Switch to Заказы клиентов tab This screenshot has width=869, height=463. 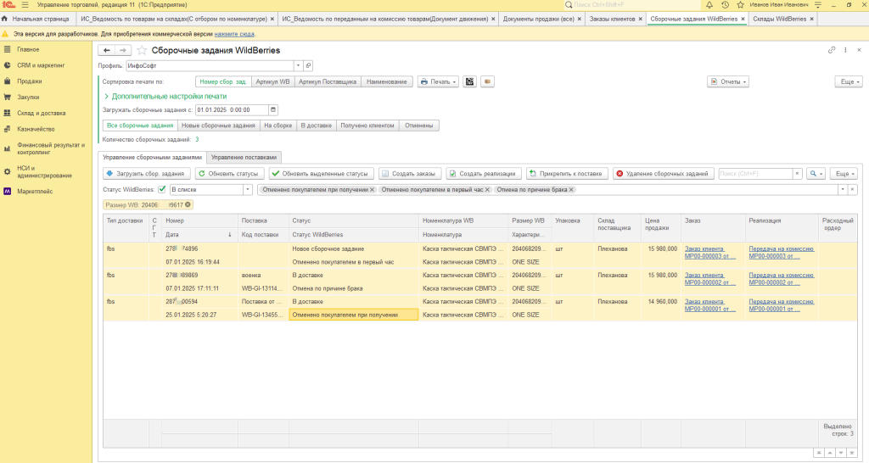tap(612, 19)
